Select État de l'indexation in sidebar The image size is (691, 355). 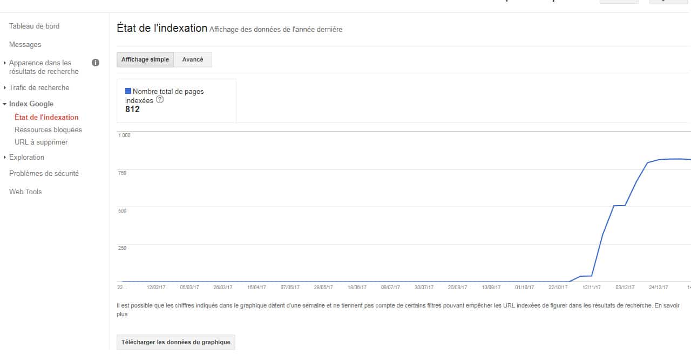pyautogui.click(x=46, y=117)
